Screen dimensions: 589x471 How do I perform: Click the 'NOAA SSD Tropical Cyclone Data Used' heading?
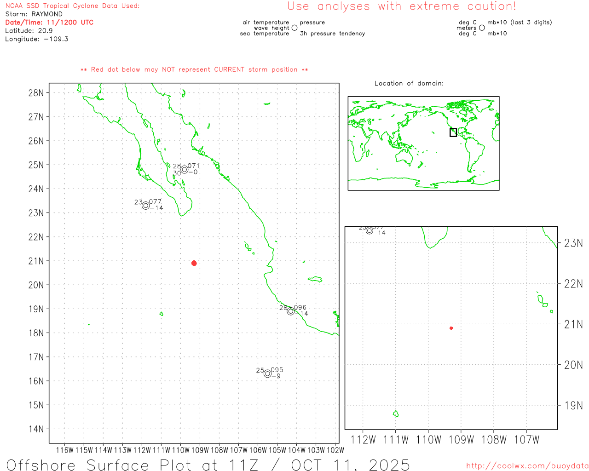(x=72, y=6)
